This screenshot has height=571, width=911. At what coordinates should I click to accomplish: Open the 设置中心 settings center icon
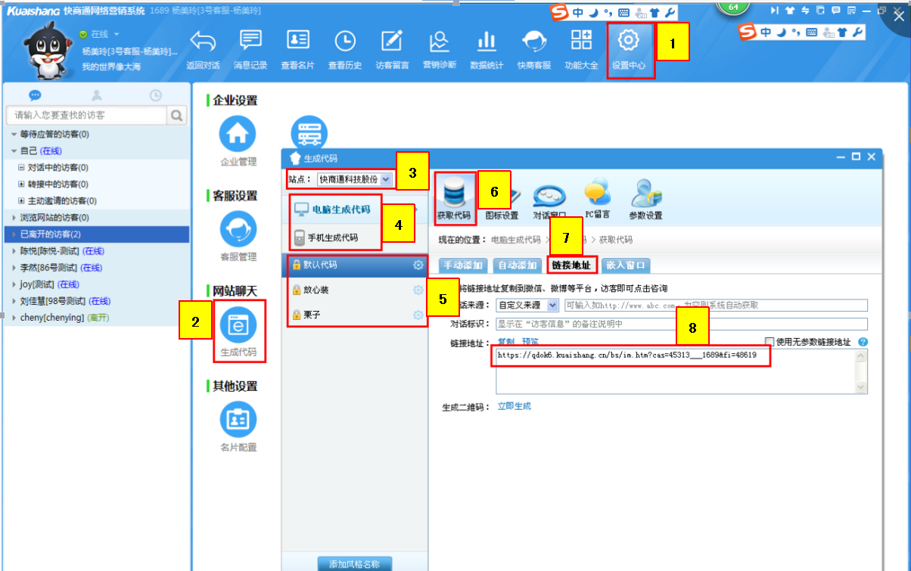pyautogui.click(x=629, y=41)
